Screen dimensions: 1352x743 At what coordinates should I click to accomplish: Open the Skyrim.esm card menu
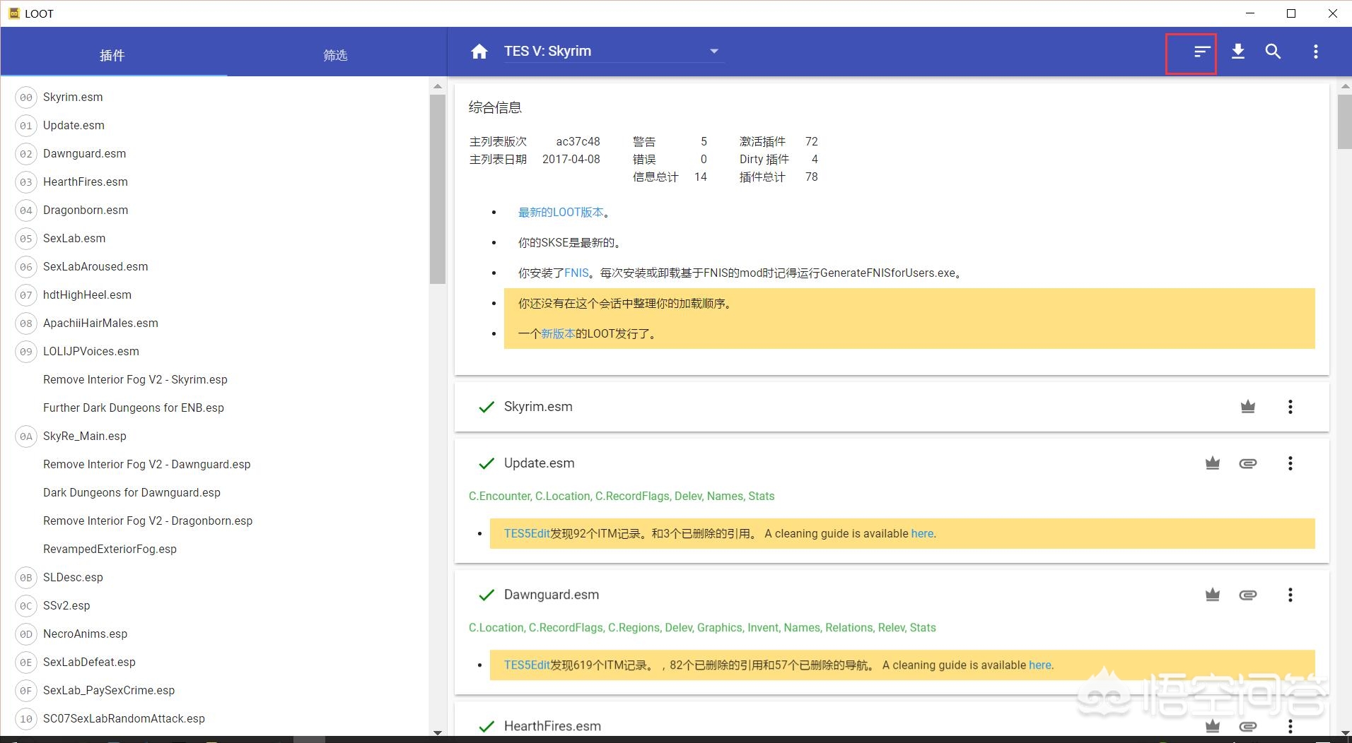(x=1290, y=407)
